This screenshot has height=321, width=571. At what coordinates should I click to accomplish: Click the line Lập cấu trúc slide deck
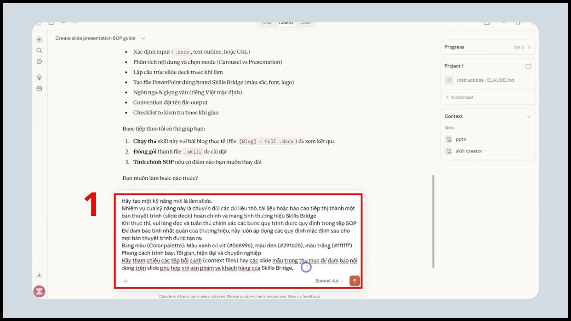(178, 72)
